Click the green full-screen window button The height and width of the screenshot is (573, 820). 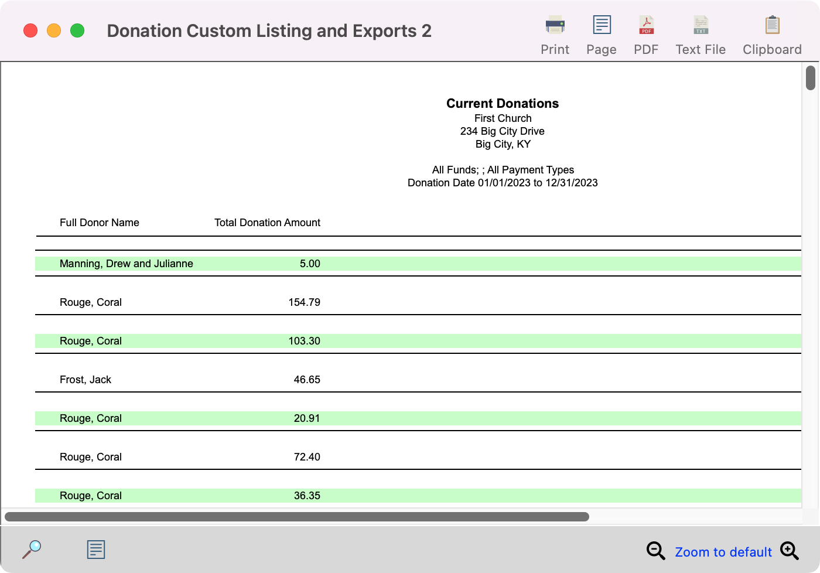coord(77,30)
